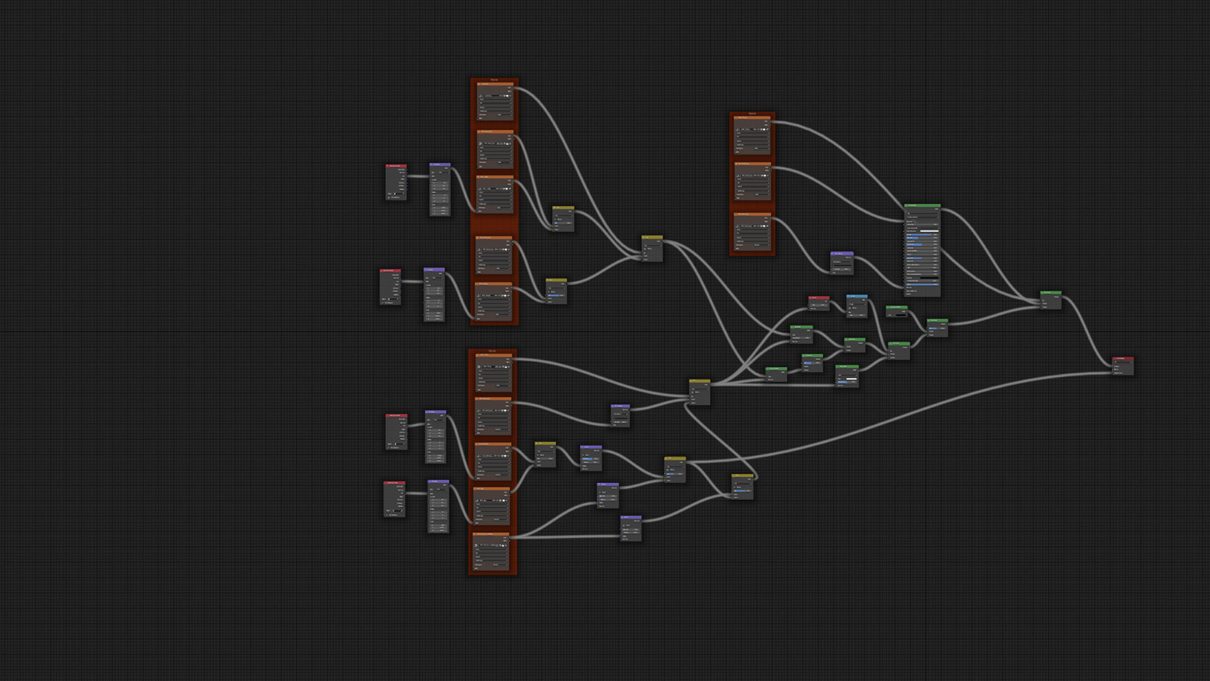1210x681 pixels.
Task: Open distribution dropdown at the top of the Principled BSDF node
Action: point(923,213)
